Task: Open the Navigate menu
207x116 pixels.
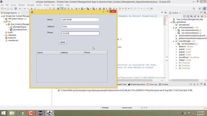Action: click(31, 5)
